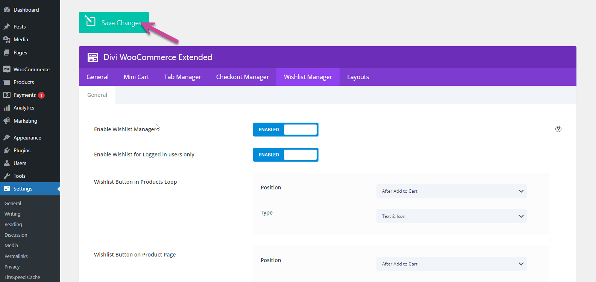This screenshot has height=282, width=596.
Task: Click the Products archive icon
Action: (7, 82)
